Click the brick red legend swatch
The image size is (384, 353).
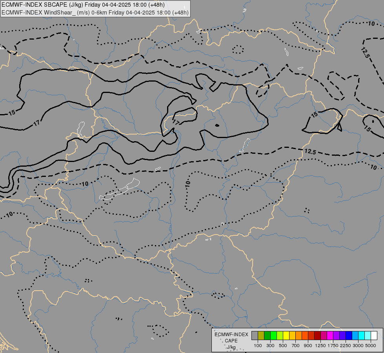311,336
